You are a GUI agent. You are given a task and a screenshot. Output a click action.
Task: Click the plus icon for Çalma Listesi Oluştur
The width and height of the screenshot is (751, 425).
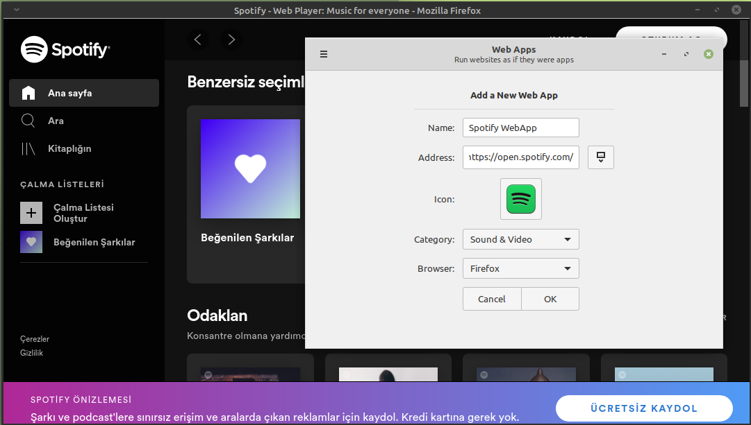[x=31, y=213]
